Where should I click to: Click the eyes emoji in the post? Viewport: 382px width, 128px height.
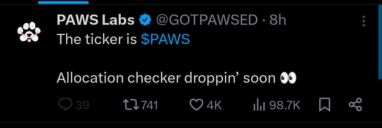pos(287,78)
